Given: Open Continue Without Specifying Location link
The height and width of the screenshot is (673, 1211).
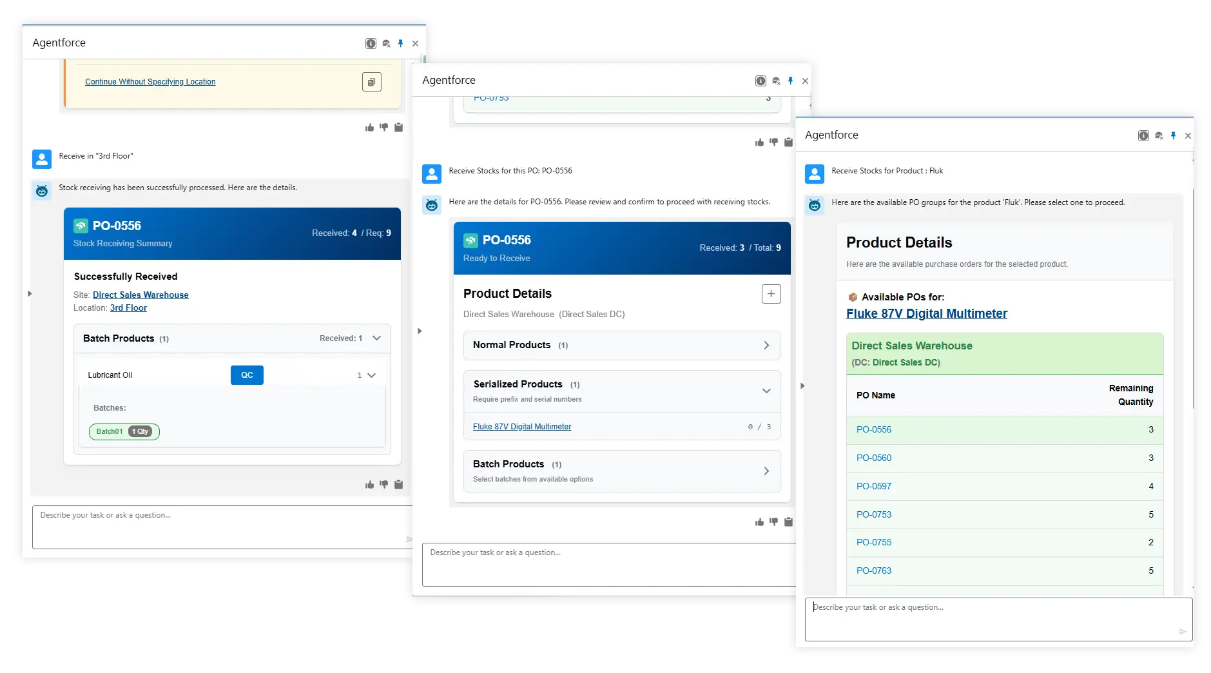Looking at the screenshot, I should (150, 82).
